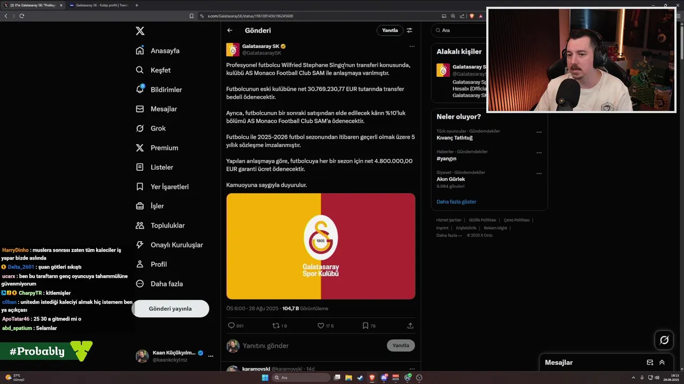Open more options on karamovski's reply
The image size is (684, 384).
[x=412, y=369]
